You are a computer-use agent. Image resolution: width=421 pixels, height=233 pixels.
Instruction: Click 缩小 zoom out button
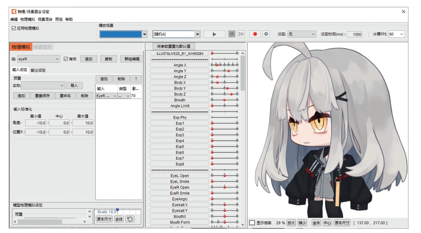click(x=302, y=223)
